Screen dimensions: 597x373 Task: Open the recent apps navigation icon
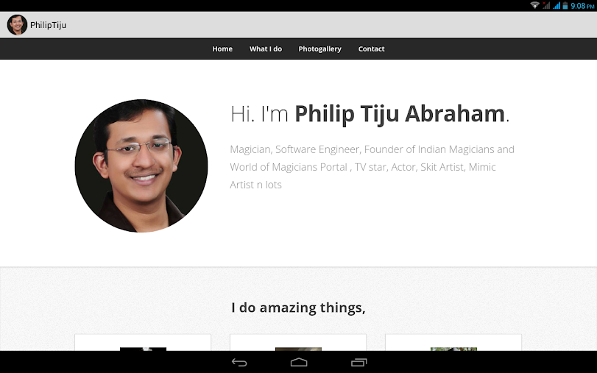pyautogui.click(x=358, y=363)
